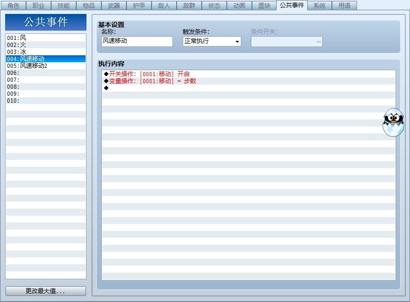Go to the 技能 tab
This screenshot has width=410, height=302.
point(64,6)
